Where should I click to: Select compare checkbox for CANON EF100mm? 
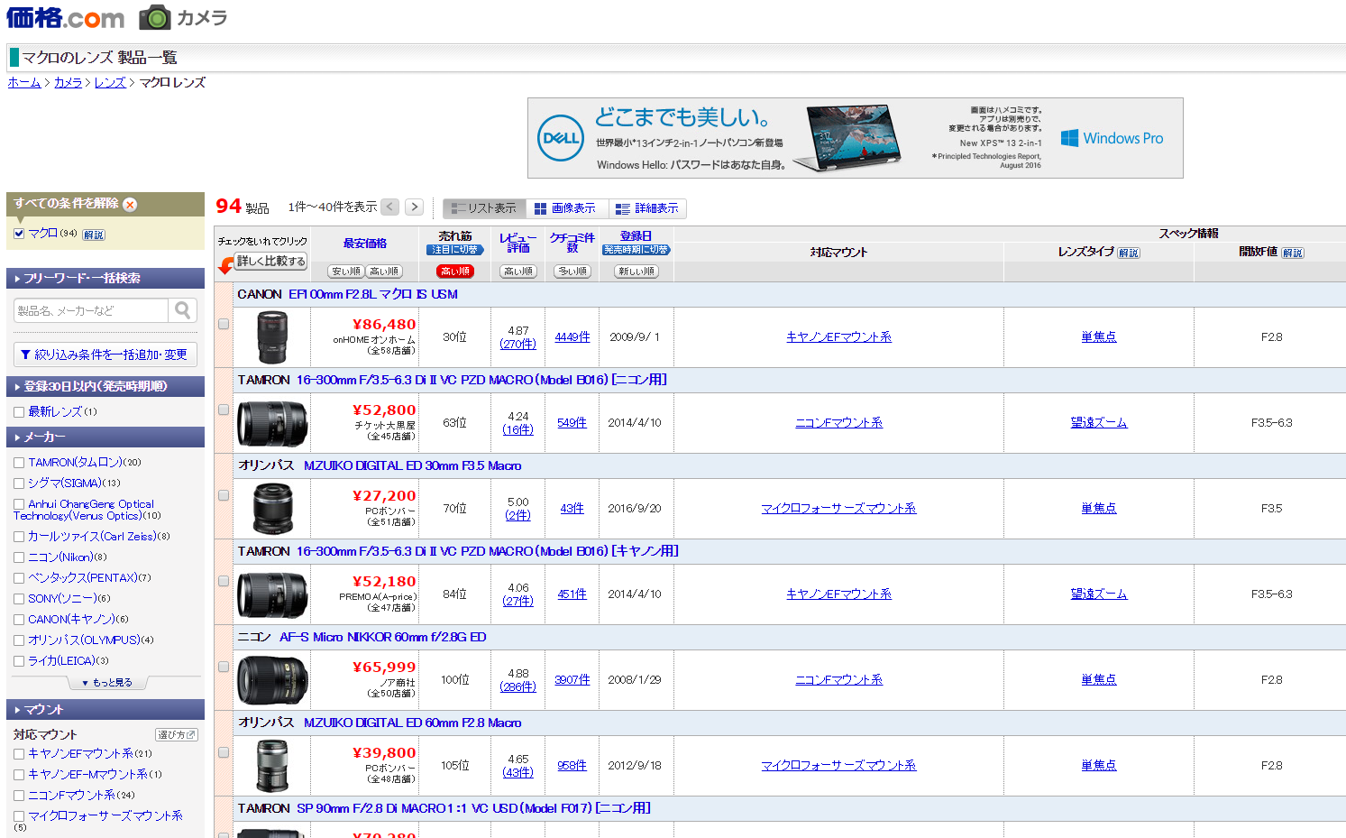pos(224,324)
